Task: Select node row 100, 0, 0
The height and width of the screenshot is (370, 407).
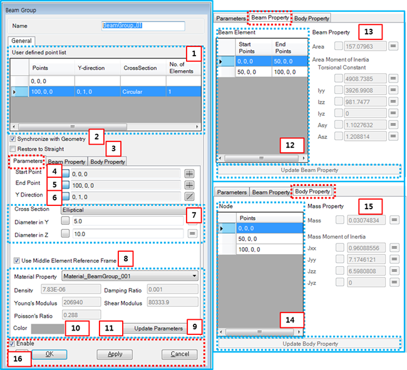Action: [x=260, y=249]
